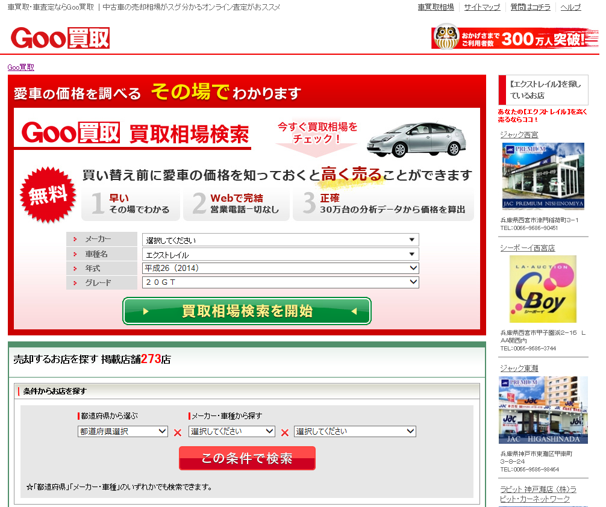The width and height of the screenshot is (606, 507).
Task: Click the 条件からお店を探す heading
Action: [x=54, y=391]
